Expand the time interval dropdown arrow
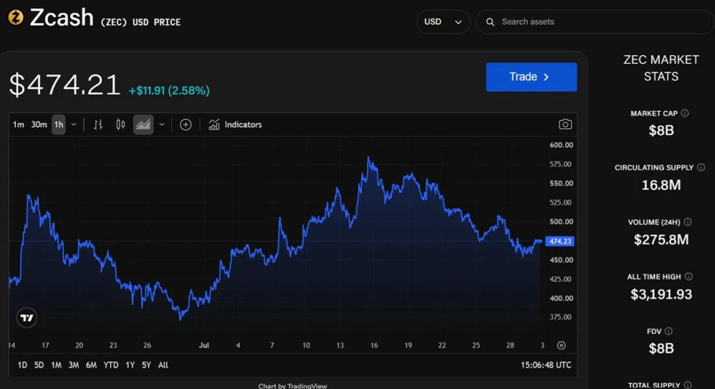 74,124
